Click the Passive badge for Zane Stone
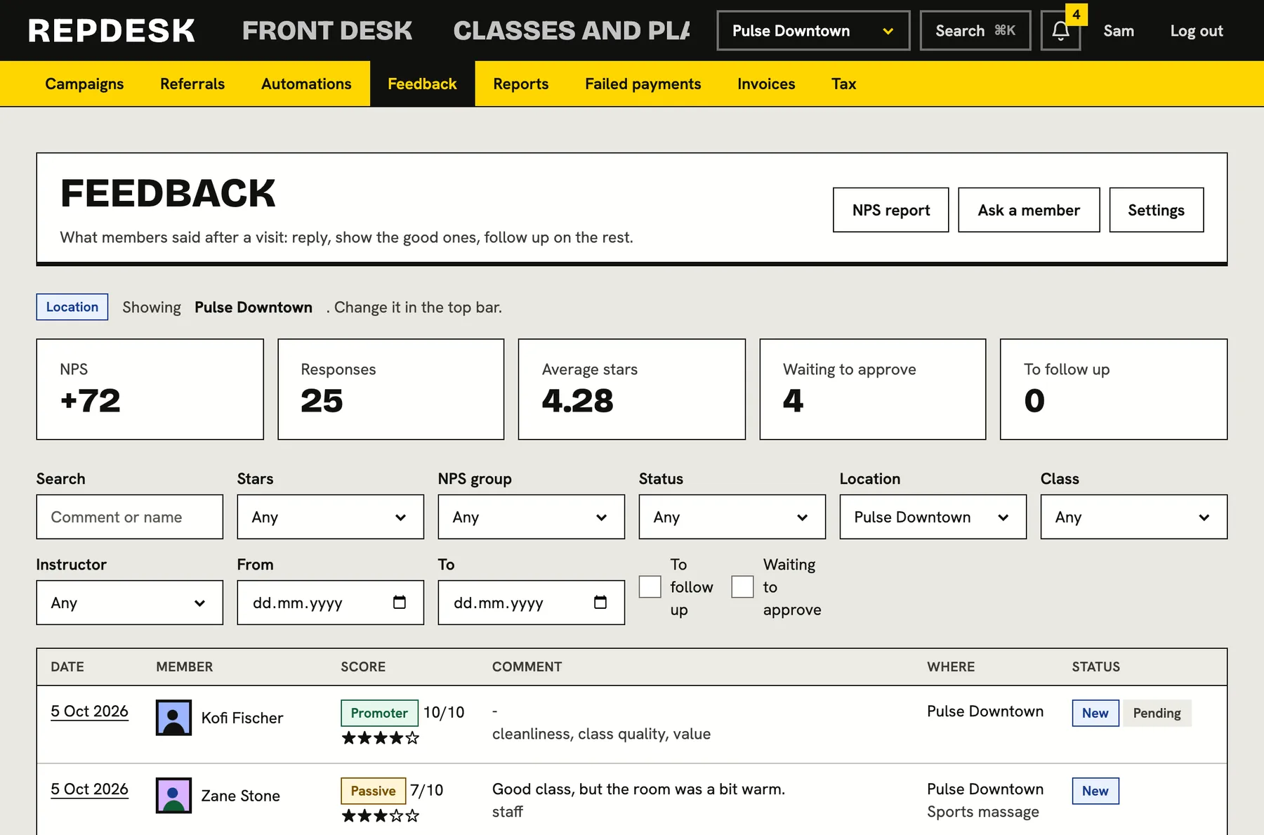The width and height of the screenshot is (1264, 835). click(373, 791)
